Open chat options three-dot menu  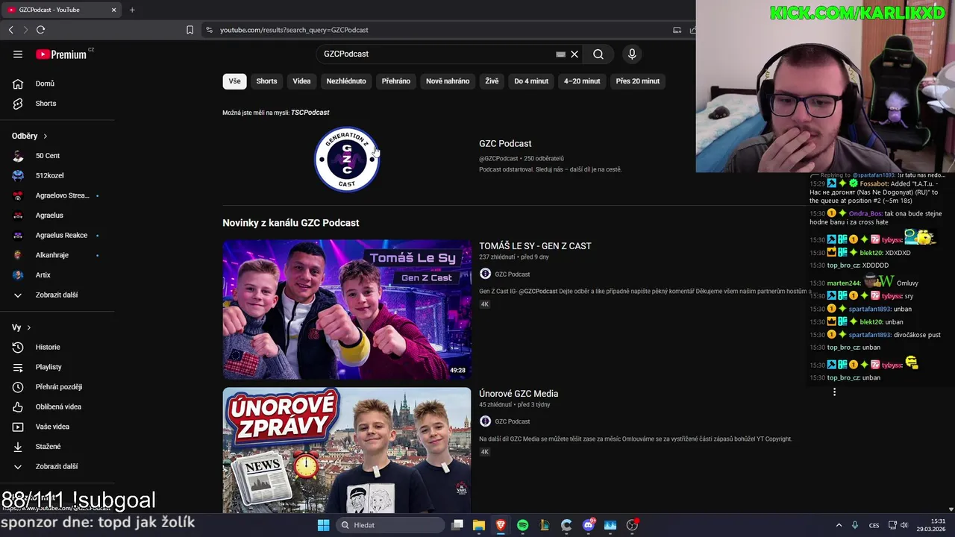[834, 392]
